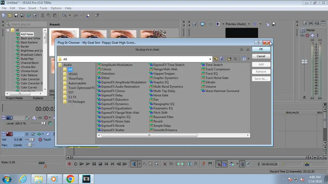Adjust the Pan slider on track 2
328x184 pixels.
click(30, 145)
